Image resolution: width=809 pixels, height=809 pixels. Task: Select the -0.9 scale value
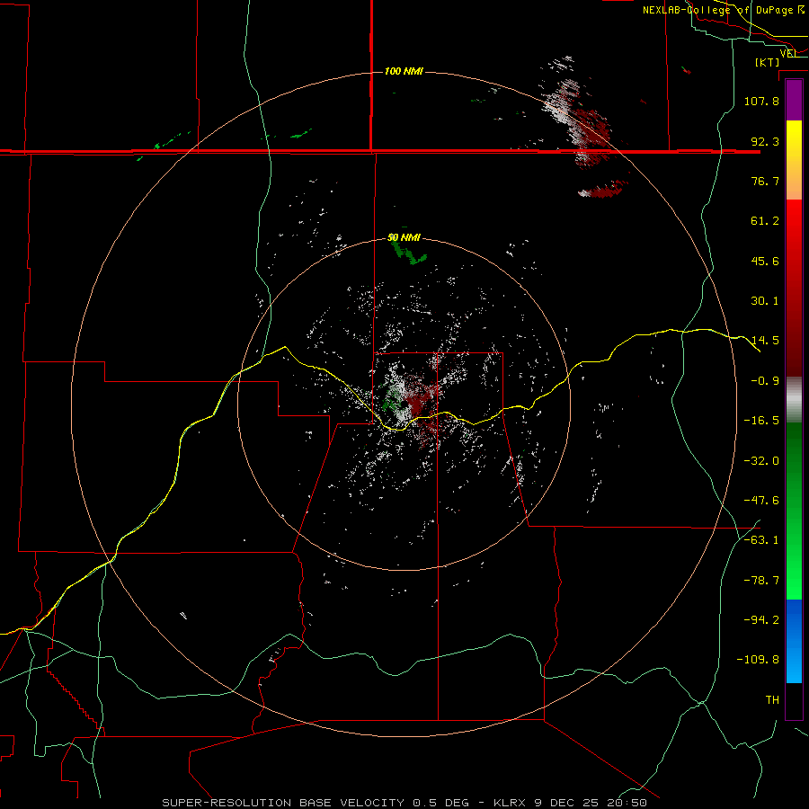click(x=765, y=381)
